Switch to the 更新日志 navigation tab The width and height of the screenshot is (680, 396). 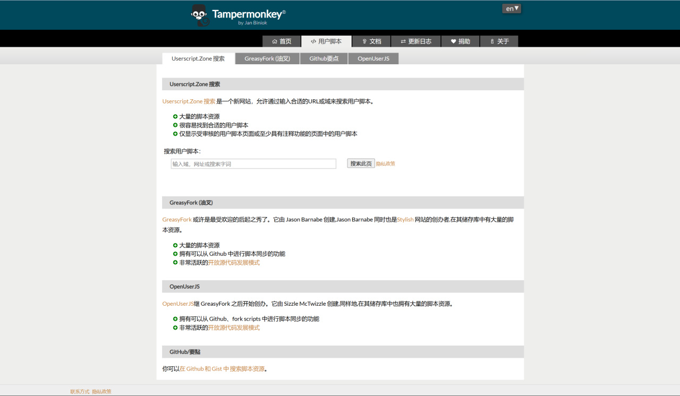tap(416, 41)
